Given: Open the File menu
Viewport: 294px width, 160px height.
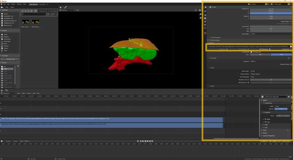Looking at the screenshot, I should pos(4,4).
